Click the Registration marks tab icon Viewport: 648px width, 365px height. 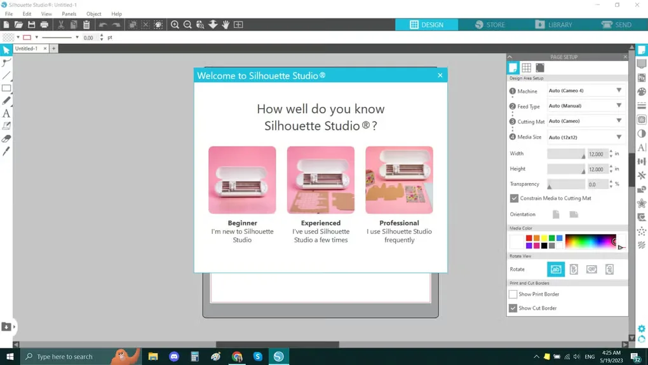pos(540,67)
